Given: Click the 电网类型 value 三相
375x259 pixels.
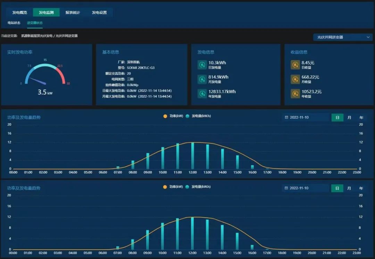Looking at the screenshot, I should click(130, 79).
